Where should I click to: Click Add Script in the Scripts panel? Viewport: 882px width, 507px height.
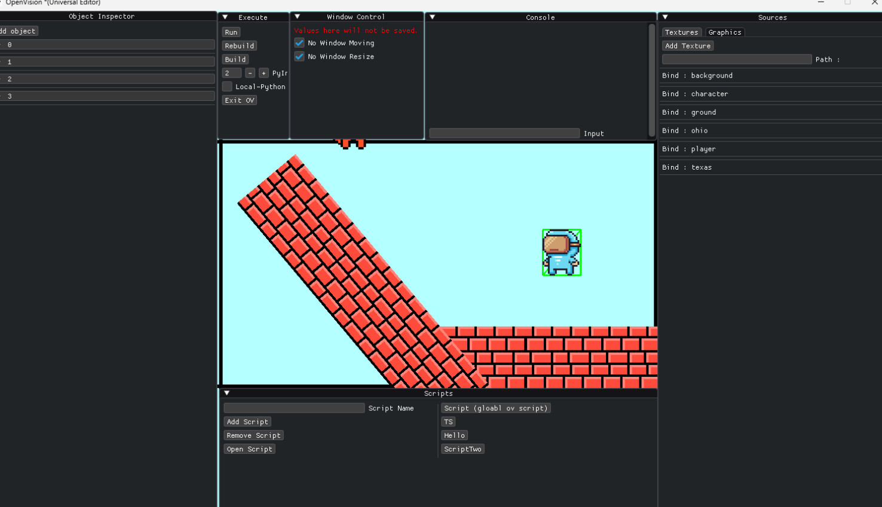[247, 422]
